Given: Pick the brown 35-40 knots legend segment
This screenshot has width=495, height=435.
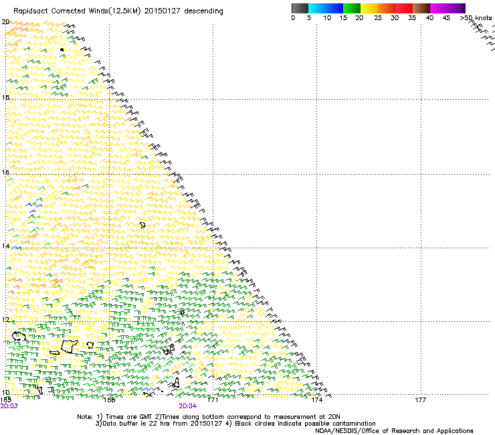Looking at the screenshot, I should [x=421, y=8].
